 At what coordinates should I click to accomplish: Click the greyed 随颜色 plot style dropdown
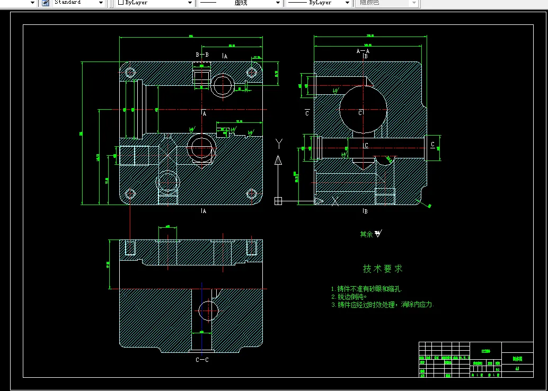(386, 3)
